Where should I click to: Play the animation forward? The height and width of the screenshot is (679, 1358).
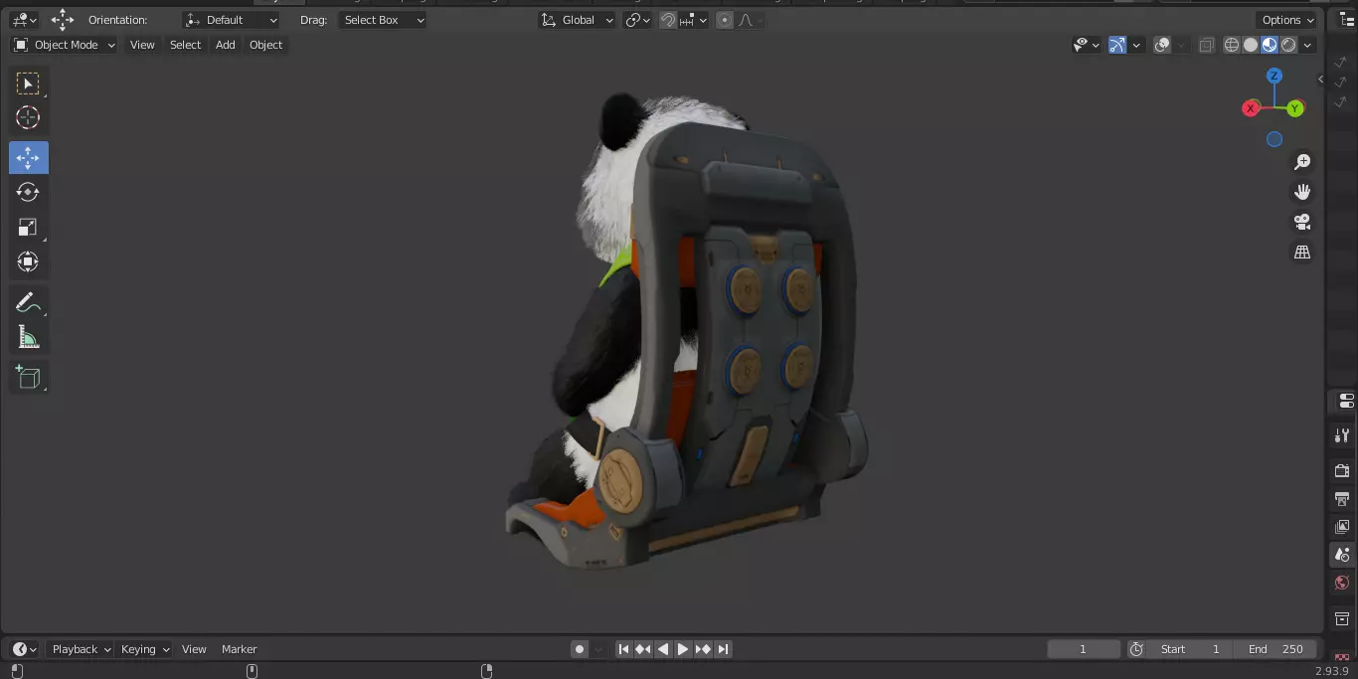(x=683, y=649)
